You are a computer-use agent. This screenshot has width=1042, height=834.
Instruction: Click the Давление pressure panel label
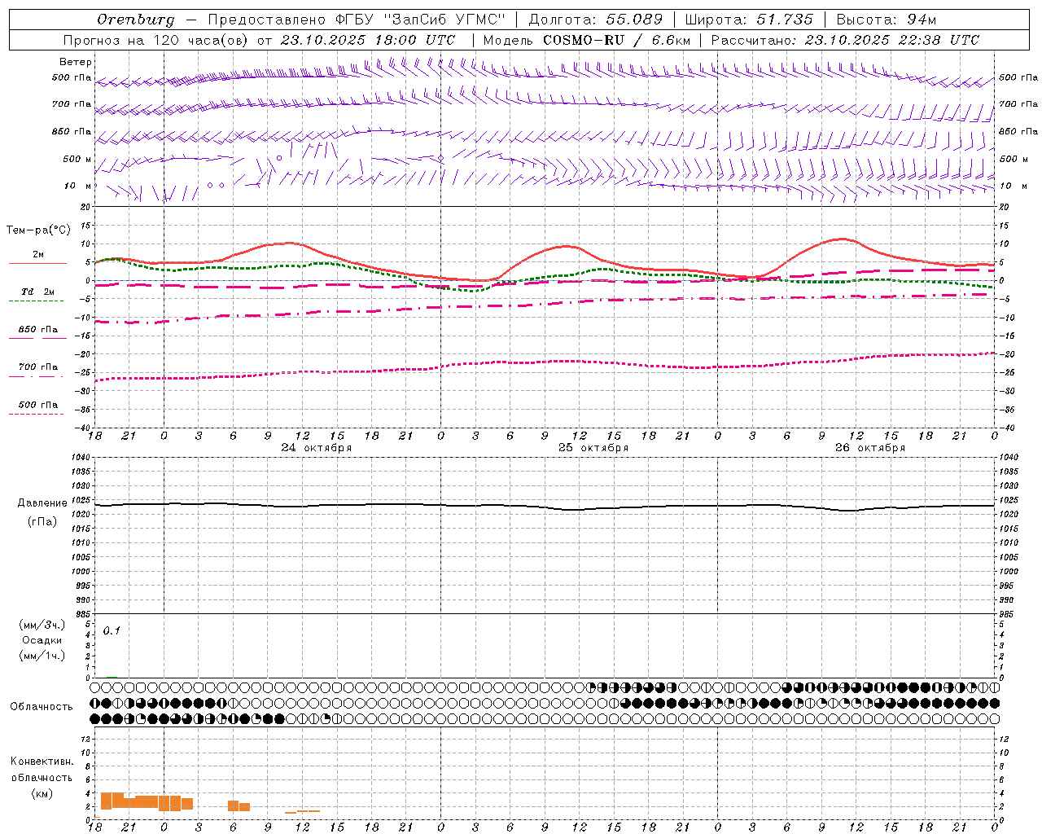click(x=42, y=503)
